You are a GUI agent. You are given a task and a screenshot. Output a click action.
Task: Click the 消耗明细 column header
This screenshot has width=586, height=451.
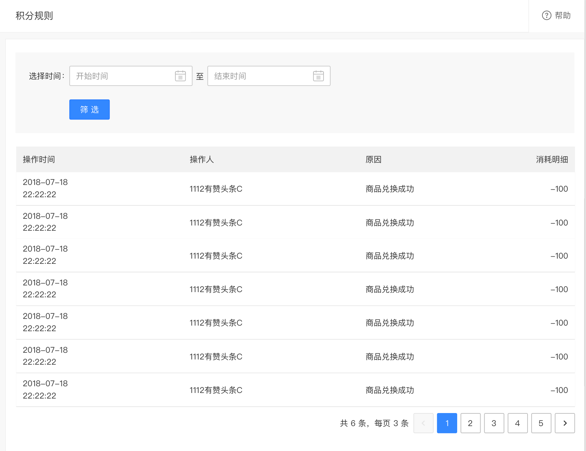552,159
